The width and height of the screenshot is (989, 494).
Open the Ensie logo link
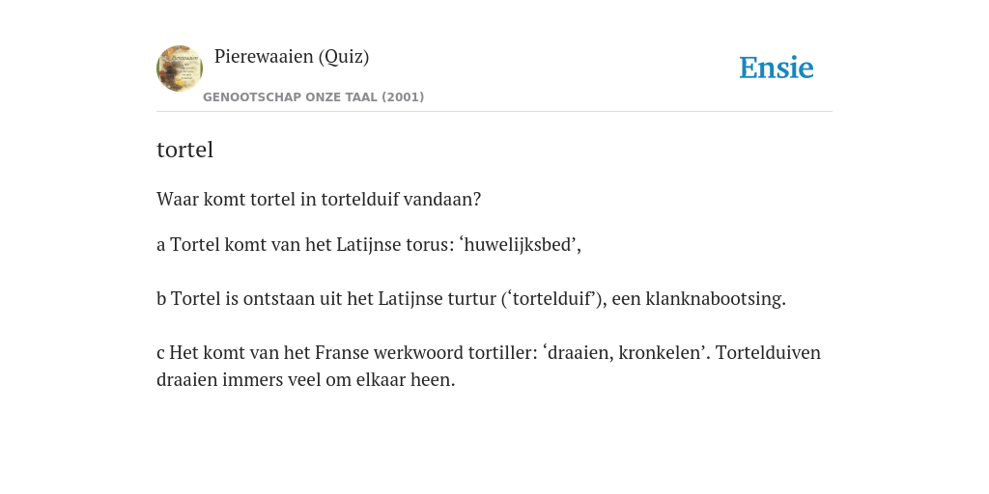(777, 68)
